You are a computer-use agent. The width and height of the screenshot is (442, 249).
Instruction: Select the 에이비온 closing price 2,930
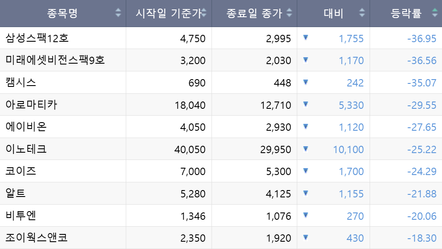point(279,126)
